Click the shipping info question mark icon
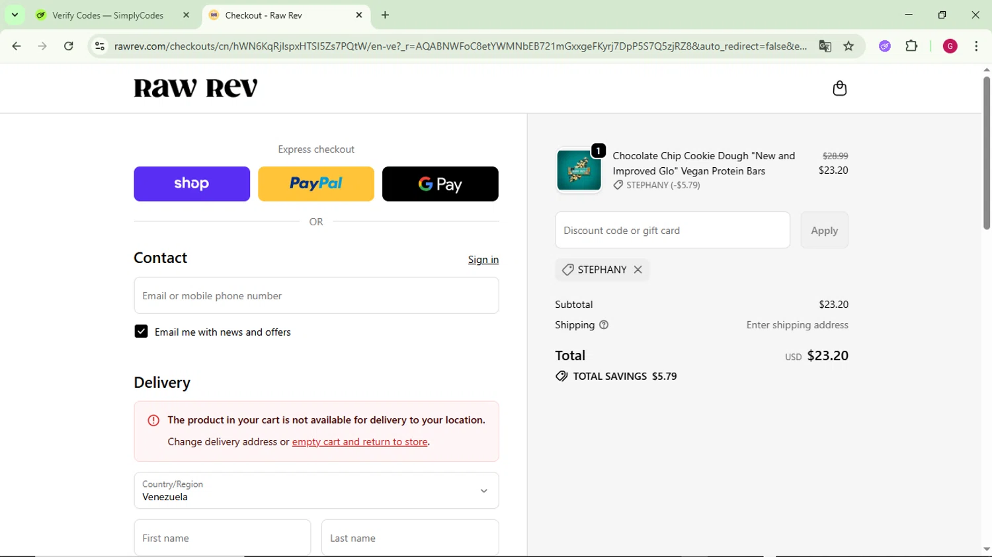This screenshot has height=557, width=992. coord(604,325)
